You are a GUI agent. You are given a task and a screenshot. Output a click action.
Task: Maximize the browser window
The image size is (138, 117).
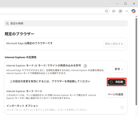pyautogui.click(x=126, y=4)
